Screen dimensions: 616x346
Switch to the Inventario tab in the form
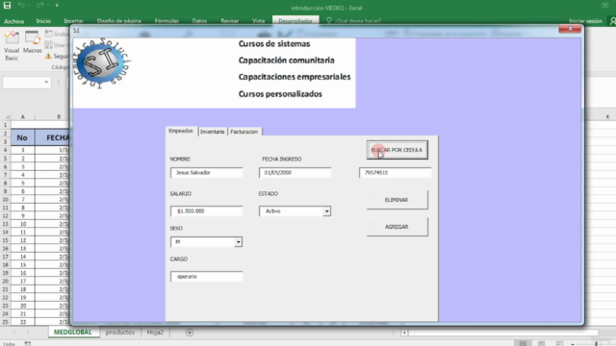coord(213,132)
